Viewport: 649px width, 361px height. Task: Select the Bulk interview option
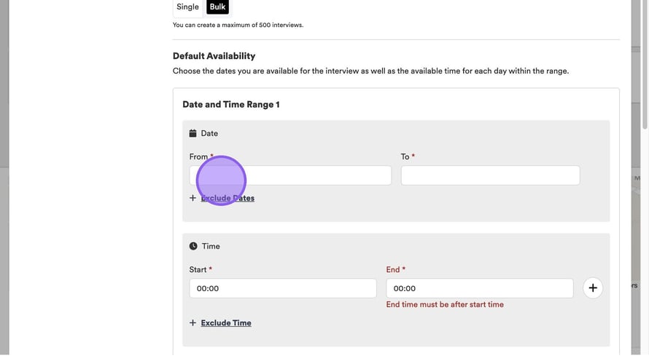tap(217, 7)
